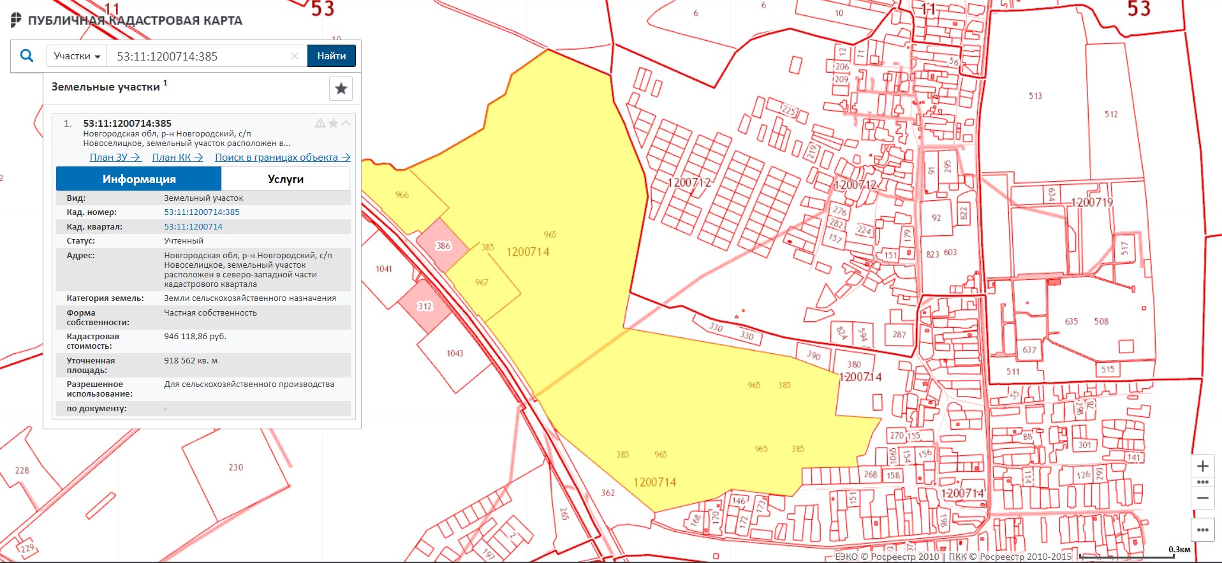Click the cadastral number search field
The height and width of the screenshot is (563, 1222).
click(x=198, y=56)
